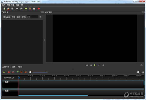Image resolution: width=146 pixels, height=100 pixels.
Task: Expand the 轨道 3 track menu arrow
Action: [x=4, y=91]
